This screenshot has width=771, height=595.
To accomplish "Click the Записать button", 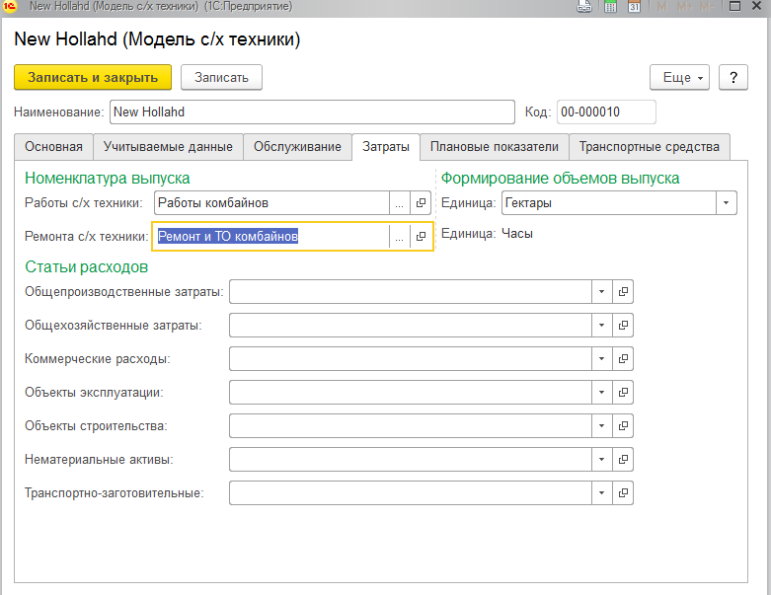I will click(x=221, y=78).
